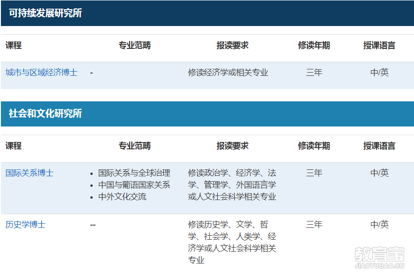Click 授课语言 header in 可持续发展研究所 table

[379, 45]
